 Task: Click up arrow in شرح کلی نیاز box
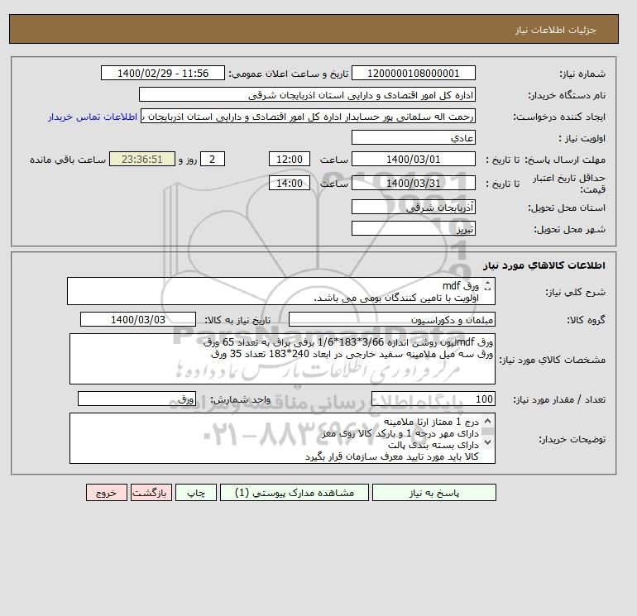click(488, 283)
